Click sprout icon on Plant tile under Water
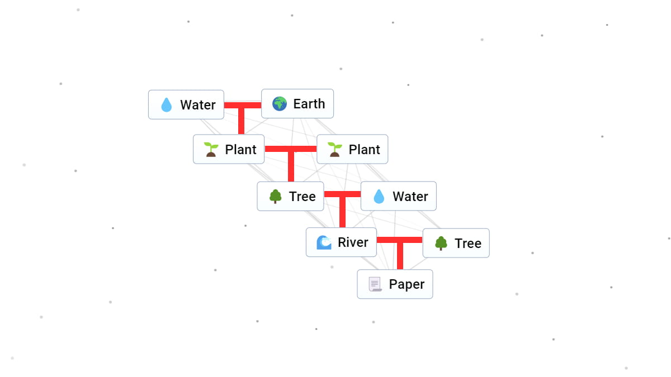Viewport: 671px width, 377px height. pos(211,150)
